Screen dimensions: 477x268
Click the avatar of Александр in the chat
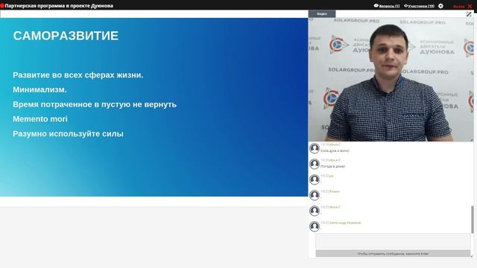tap(315, 226)
